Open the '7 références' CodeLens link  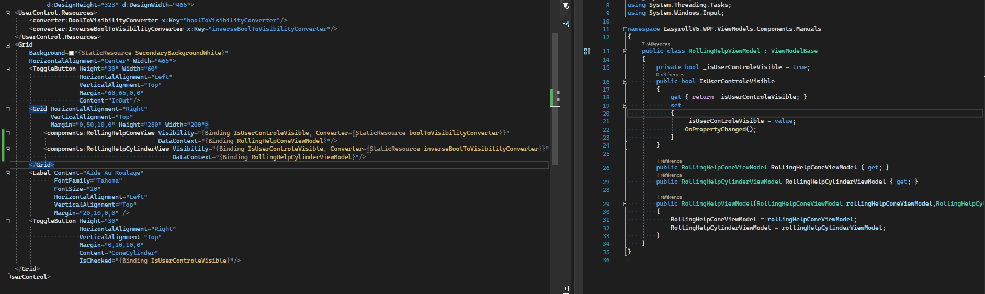tap(655, 44)
